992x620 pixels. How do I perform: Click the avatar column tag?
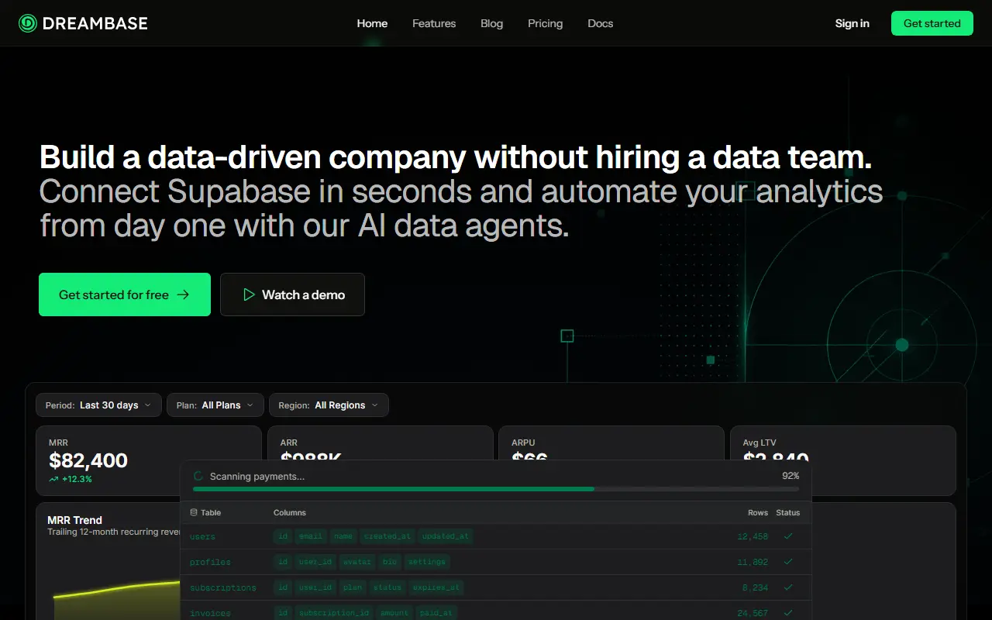click(356, 562)
